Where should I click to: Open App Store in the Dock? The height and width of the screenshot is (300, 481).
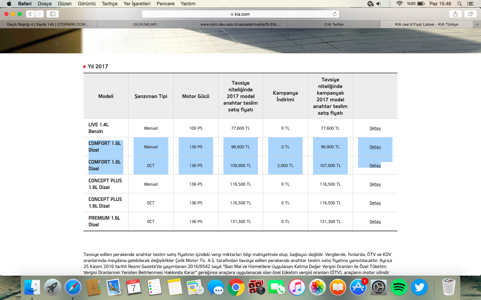pyautogui.click(x=358, y=287)
